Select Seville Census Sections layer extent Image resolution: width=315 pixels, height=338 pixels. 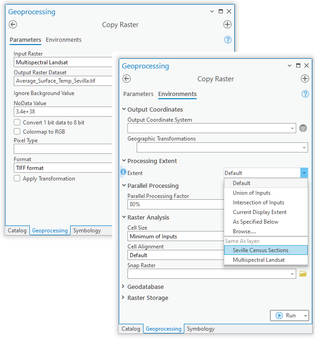point(266,250)
